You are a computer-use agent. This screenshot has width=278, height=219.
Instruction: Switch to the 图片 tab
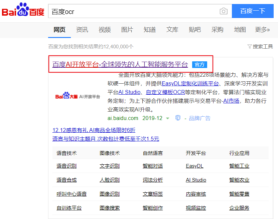127,30
